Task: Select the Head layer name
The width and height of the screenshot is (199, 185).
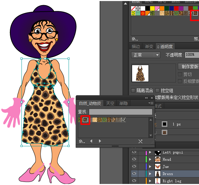Action: coord(167,159)
